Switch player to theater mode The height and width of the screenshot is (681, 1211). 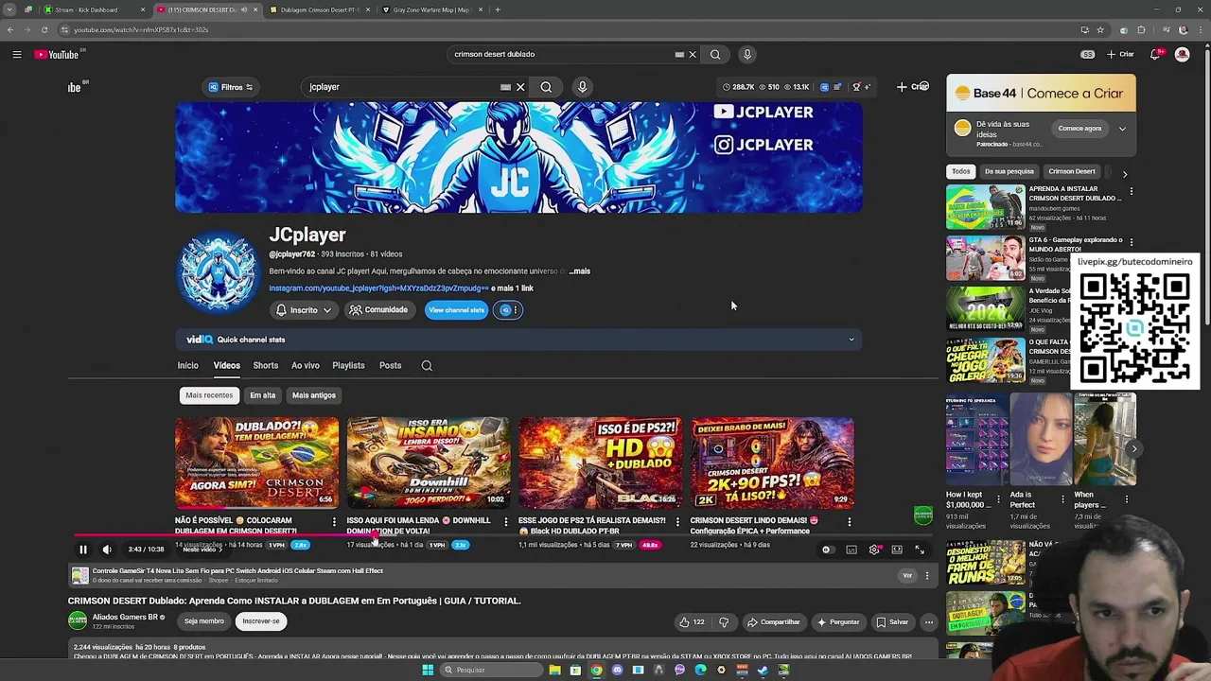[x=897, y=550]
